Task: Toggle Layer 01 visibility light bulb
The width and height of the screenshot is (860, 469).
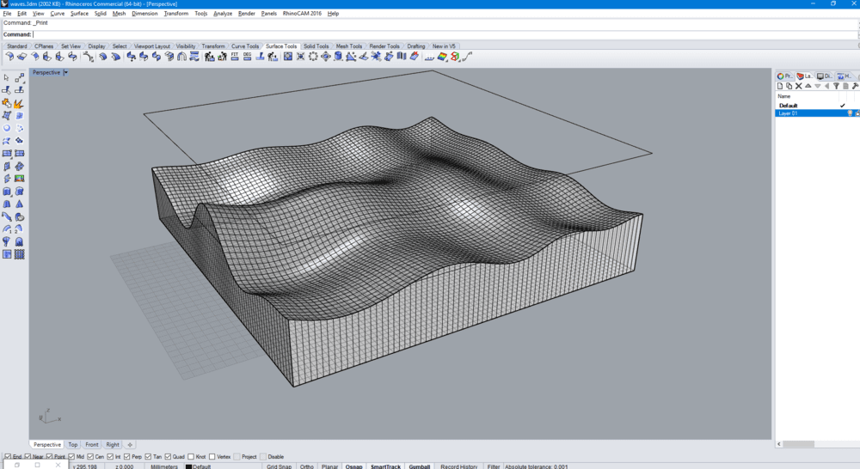Action: click(x=850, y=113)
